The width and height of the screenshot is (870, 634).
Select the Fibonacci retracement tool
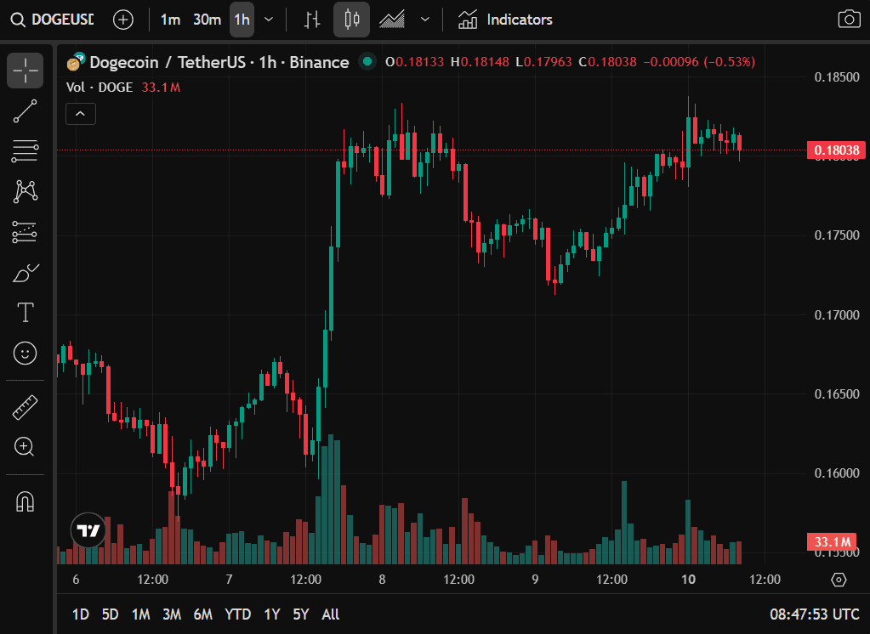[x=25, y=151]
